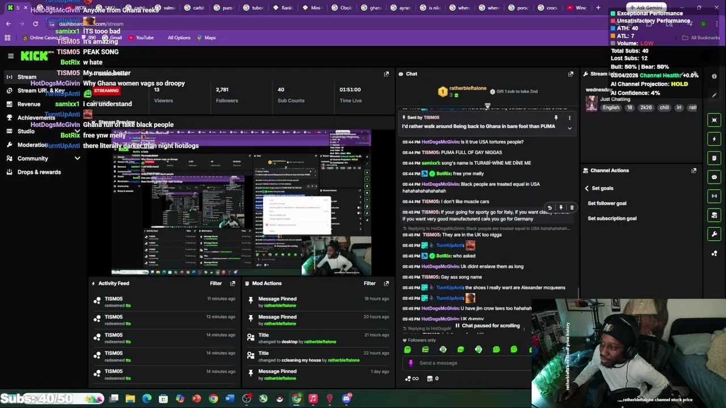Viewport: 726px width, 408px height.
Task: Expand the pinned message chevron
Action: click(x=569, y=128)
